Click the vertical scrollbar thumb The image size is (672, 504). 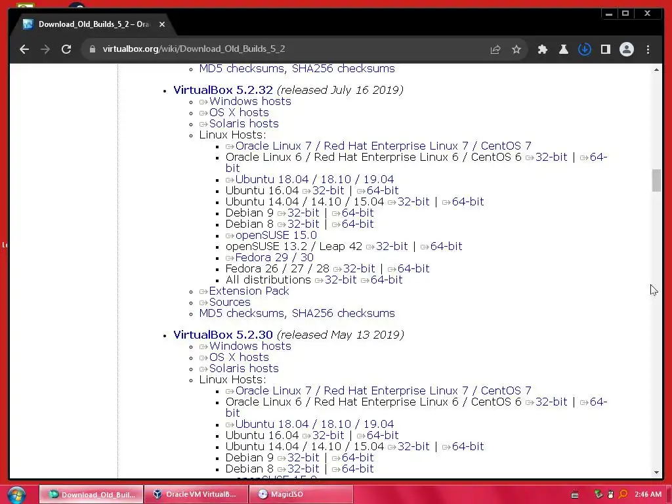(656, 181)
